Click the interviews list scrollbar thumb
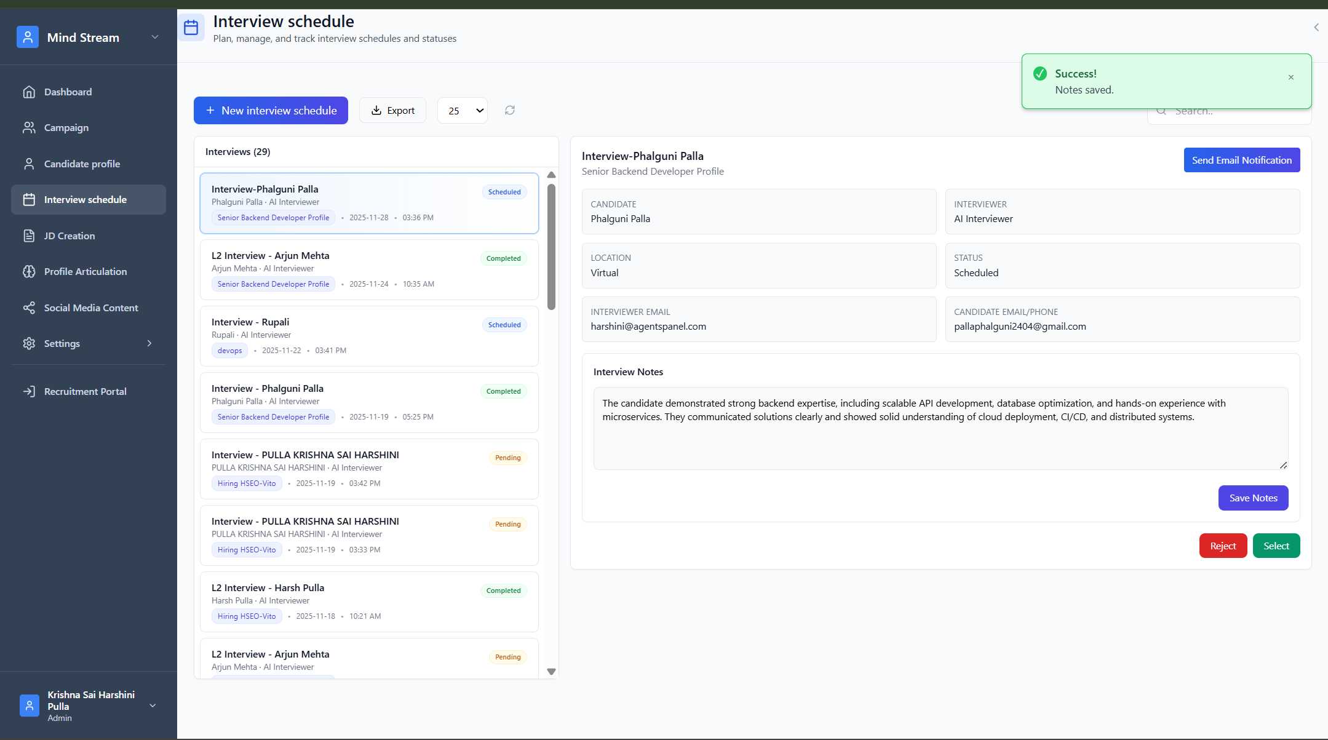 point(551,246)
